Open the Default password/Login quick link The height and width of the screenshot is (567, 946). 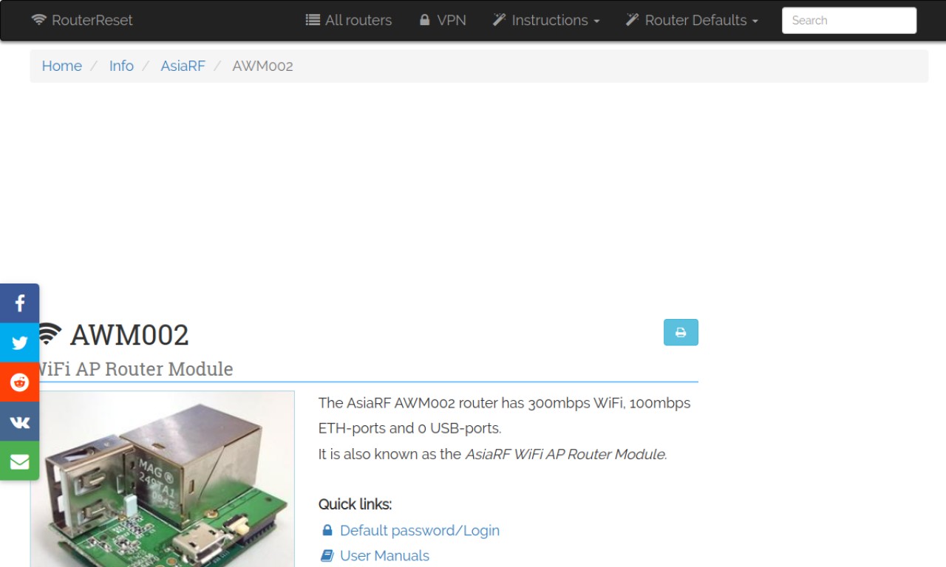(411, 530)
